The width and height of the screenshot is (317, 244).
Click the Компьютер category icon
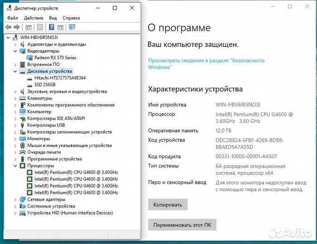pyautogui.click(x=23, y=112)
